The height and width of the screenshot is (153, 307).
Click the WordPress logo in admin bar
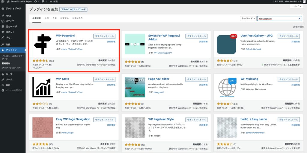(2, 1)
